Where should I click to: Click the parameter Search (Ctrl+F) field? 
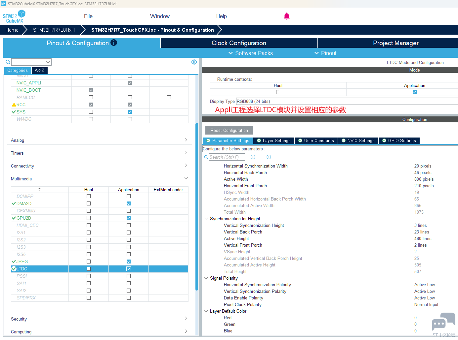click(227, 157)
